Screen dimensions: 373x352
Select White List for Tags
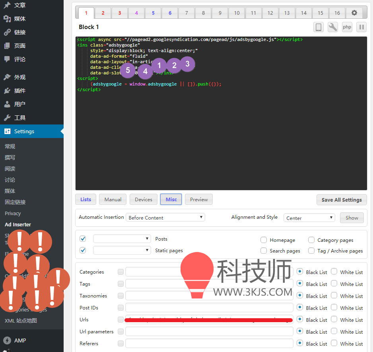[334, 283]
